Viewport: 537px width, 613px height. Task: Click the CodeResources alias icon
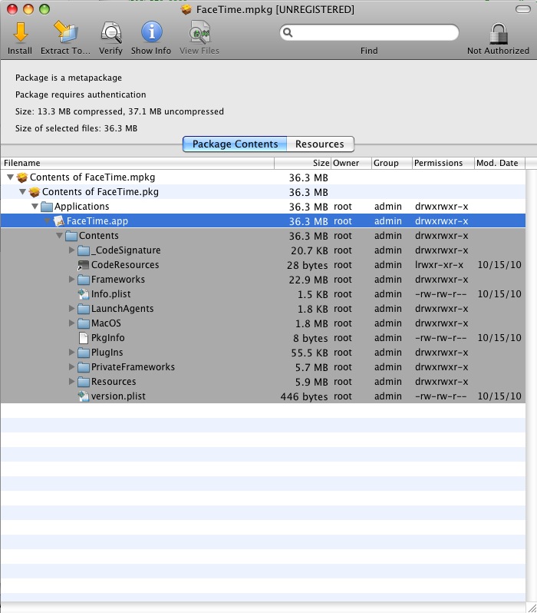point(83,265)
